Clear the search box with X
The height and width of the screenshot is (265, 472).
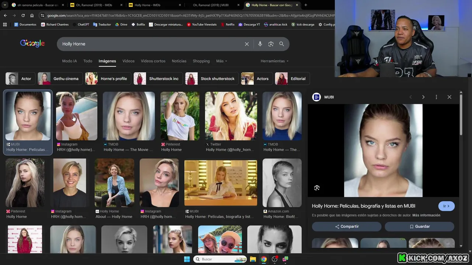[x=247, y=44]
